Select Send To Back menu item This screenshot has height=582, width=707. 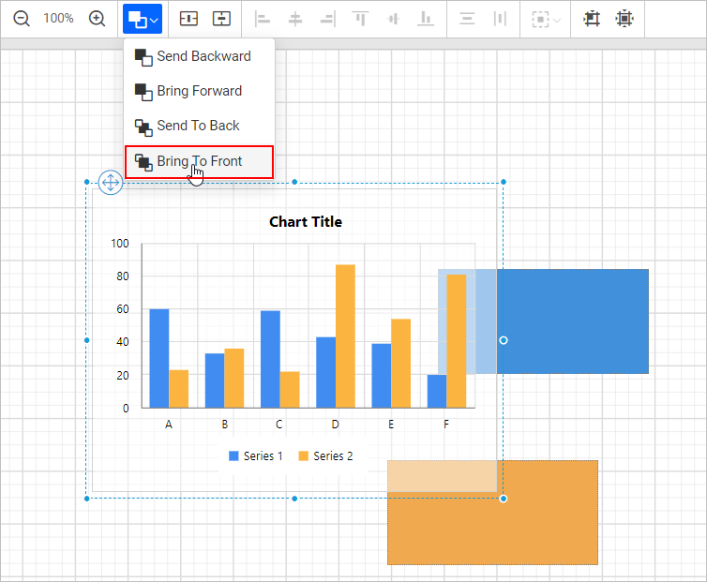pos(200,126)
